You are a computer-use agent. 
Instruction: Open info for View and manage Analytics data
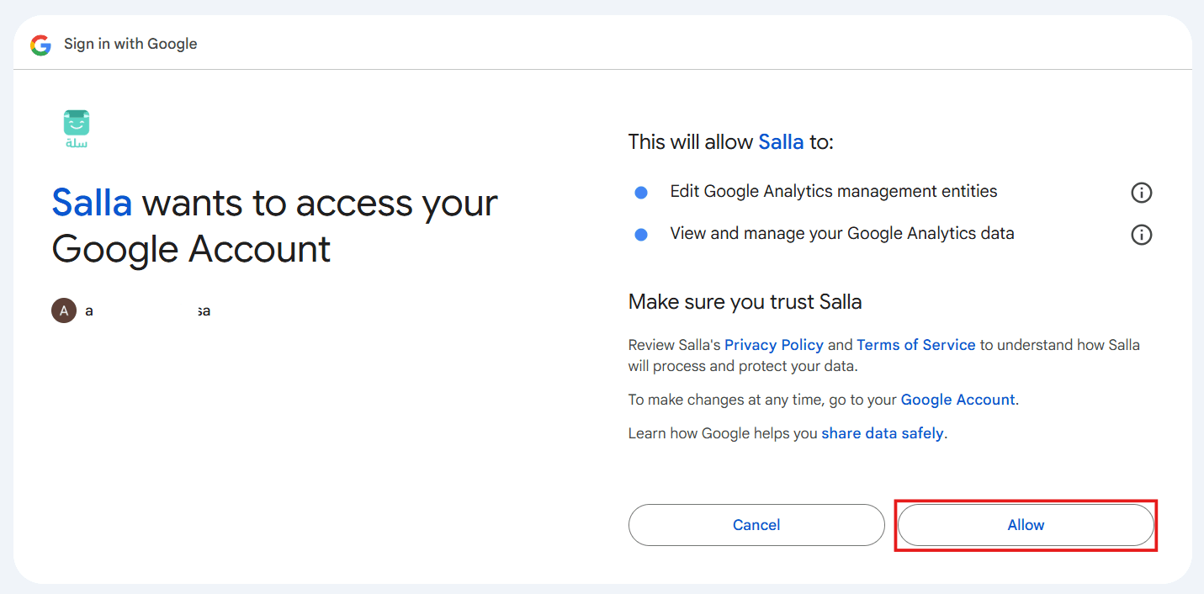coord(1141,235)
